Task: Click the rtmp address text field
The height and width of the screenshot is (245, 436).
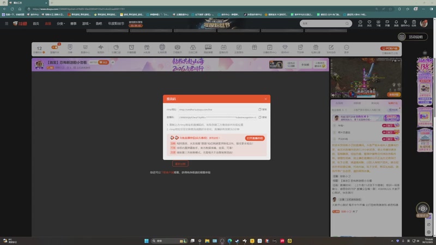Action: click(x=217, y=109)
